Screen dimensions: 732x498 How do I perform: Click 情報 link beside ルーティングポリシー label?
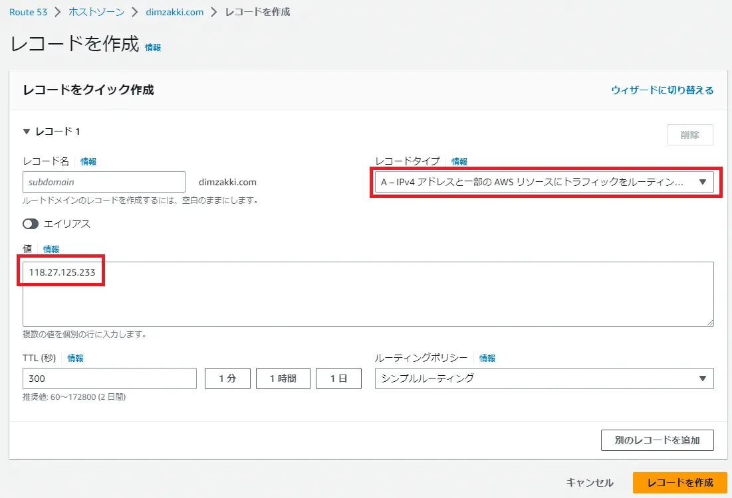pyautogui.click(x=487, y=358)
